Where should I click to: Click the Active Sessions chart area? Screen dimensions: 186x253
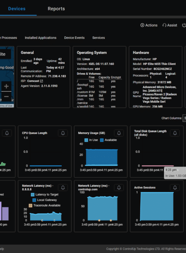coord(157,206)
